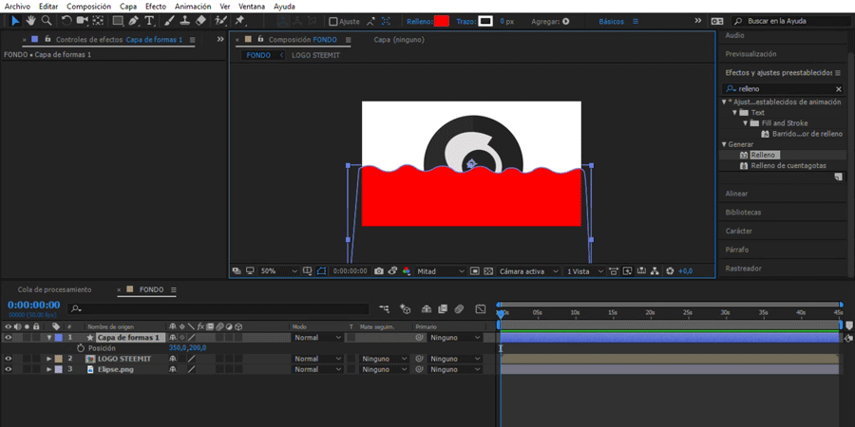
Task: Select the Relleno effect under Generar
Action: coord(764,155)
